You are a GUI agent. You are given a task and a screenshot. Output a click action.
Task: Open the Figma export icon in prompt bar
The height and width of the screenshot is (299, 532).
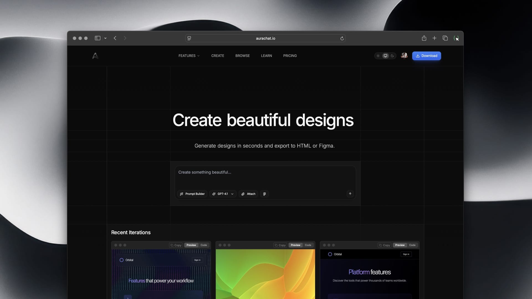click(x=264, y=194)
